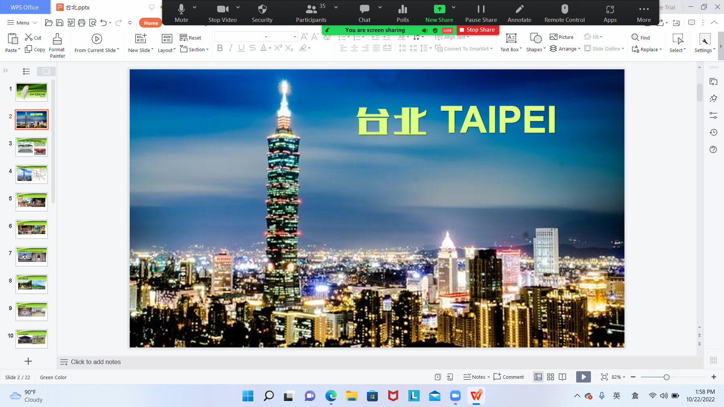Screen dimensions: 724x407
Task: Insert a Picture into the slide
Action: click(561, 37)
